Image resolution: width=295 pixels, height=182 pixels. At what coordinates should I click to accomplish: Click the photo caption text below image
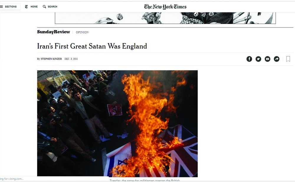click(145, 180)
